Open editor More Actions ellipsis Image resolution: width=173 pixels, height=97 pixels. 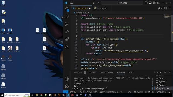[x=169, y=8]
